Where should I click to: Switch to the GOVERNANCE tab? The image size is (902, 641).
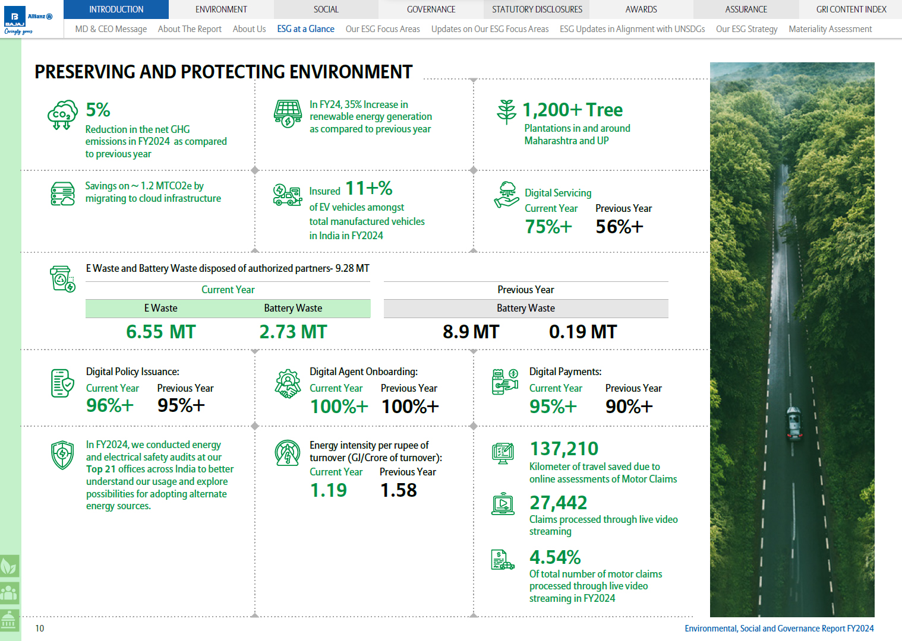(x=431, y=9)
